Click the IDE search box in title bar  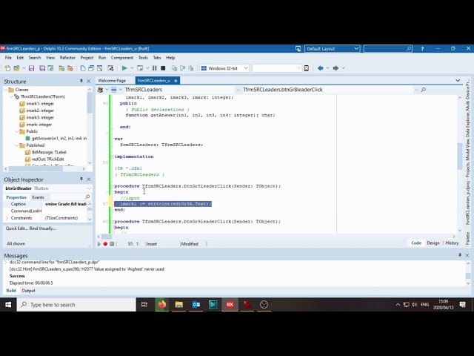(387, 49)
